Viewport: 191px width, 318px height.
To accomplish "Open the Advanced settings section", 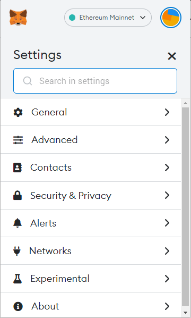I will pos(91,140).
